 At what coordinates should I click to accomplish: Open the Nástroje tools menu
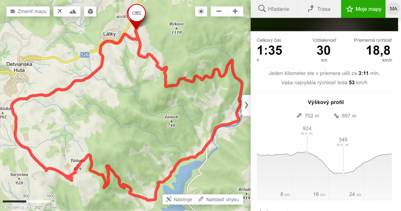click(179, 200)
